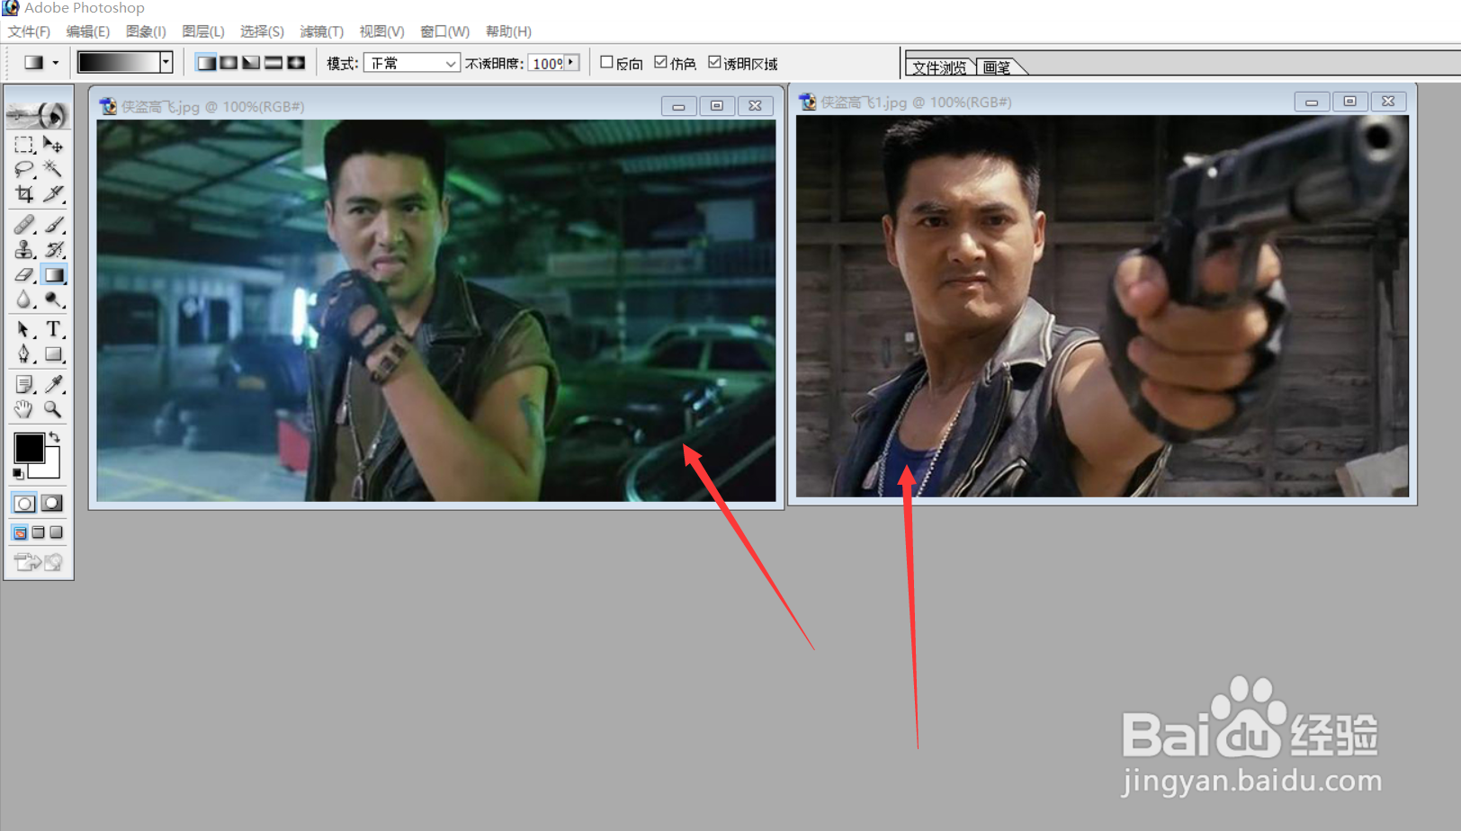Select the Gradient tool in toolbox
The width and height of the screenshot is (1461, 831).
click(x=54, y=274)
